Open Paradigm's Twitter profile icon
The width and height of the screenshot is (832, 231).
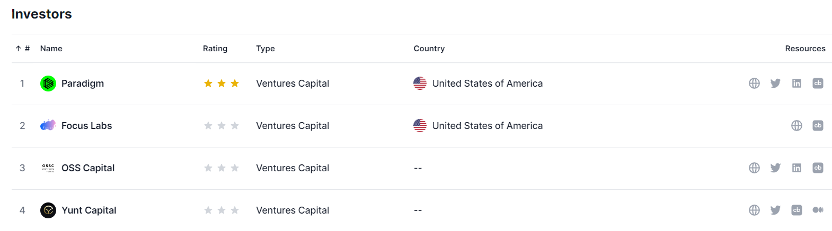point(775,84)
